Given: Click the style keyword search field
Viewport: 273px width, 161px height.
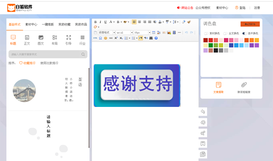Looking at the screenshot, I should 48,54.
